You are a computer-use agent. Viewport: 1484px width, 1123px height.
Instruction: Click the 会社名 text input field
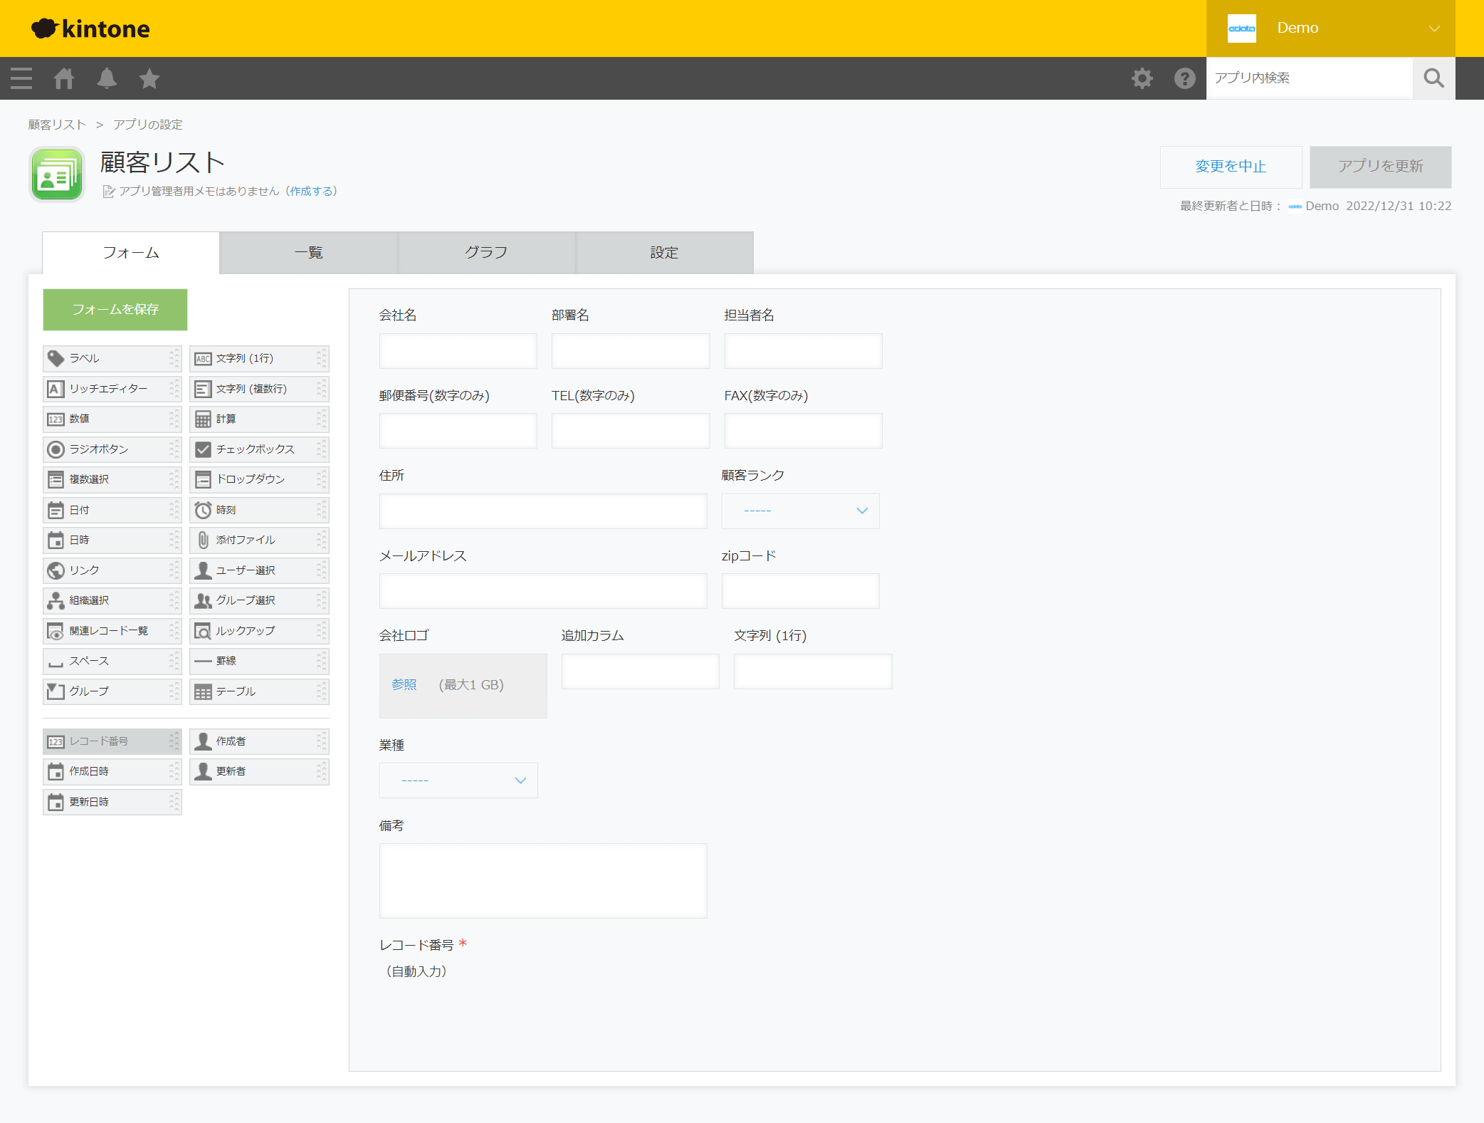[458, 351]
